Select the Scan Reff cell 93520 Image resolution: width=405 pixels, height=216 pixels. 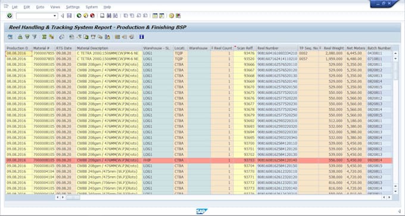(245, 59)
